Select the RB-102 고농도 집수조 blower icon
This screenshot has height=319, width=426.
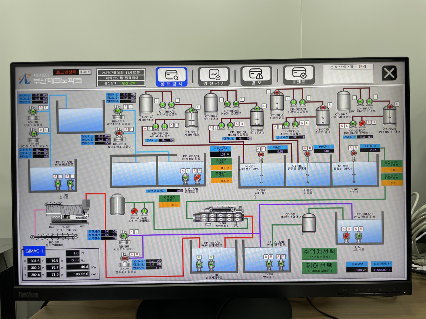[x=34, y=135]
